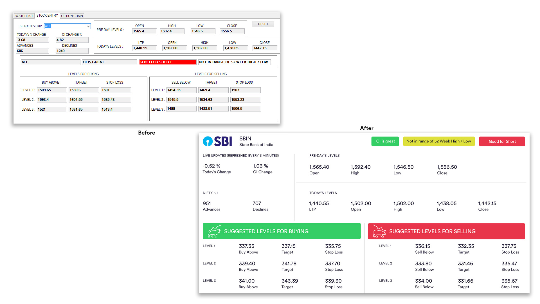
Task: Click the Pre Day OPEN field 1565.4
Action: click(144, 31)
